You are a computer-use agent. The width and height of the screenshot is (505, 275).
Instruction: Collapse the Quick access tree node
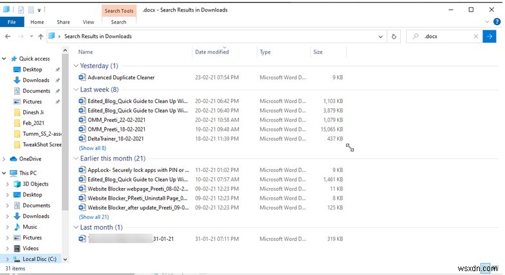tap(4, 59)
